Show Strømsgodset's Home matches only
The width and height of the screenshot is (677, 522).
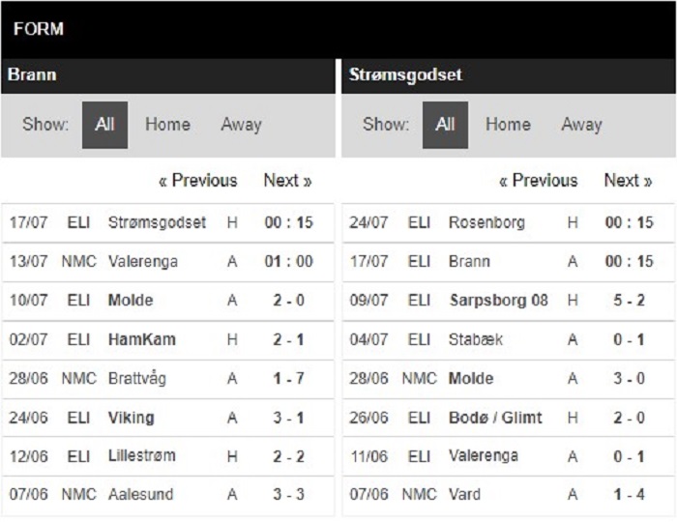(x=508, y=125)
